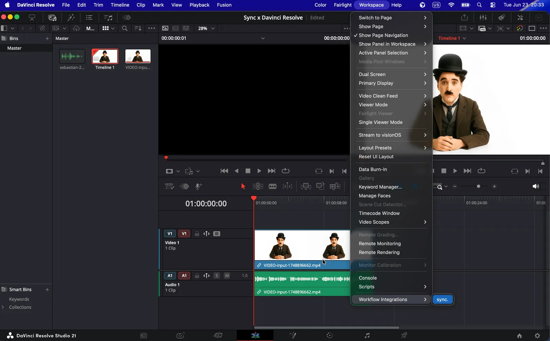Viewport: 550px width, 341px height.
Task: Add a new bin with plus button
Action: tap(47, 38)
